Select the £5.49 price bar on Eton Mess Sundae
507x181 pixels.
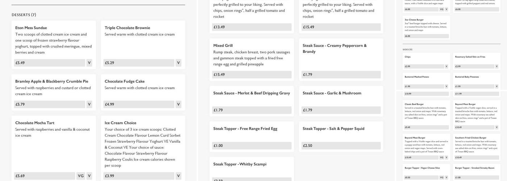tap(49, 63)
